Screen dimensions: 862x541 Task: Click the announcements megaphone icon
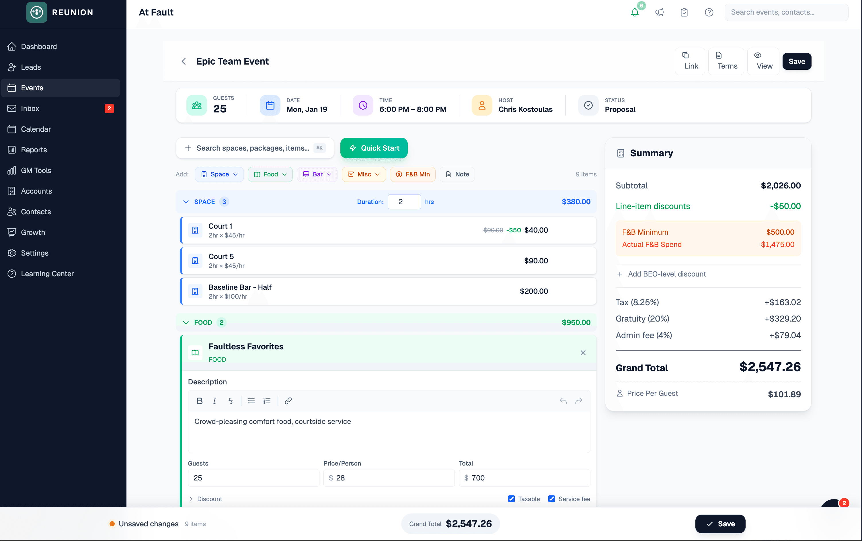click(x=660, y=12)
